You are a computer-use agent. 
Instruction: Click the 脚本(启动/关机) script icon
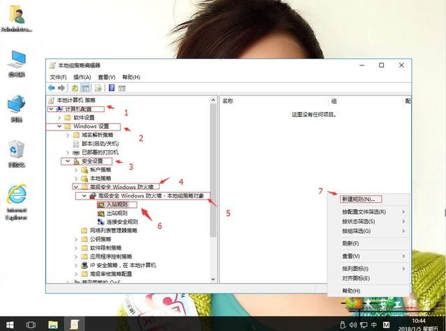click(76, 144)
